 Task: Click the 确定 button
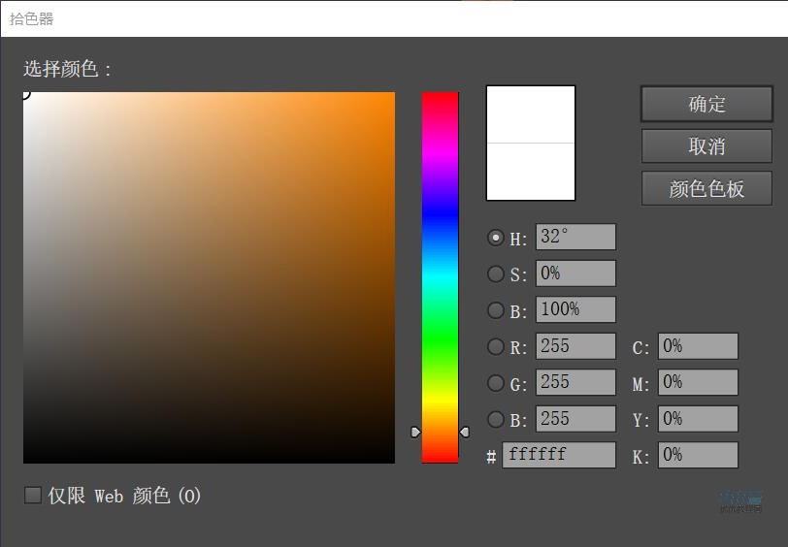[706, 104]
